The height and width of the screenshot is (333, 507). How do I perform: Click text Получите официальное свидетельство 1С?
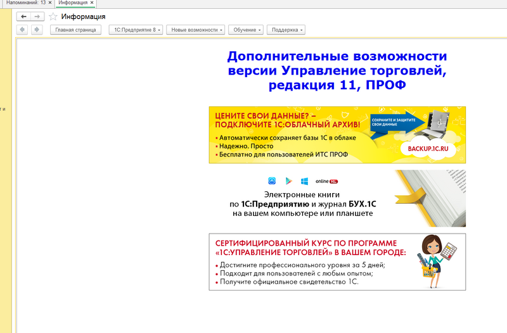[289, 282]
